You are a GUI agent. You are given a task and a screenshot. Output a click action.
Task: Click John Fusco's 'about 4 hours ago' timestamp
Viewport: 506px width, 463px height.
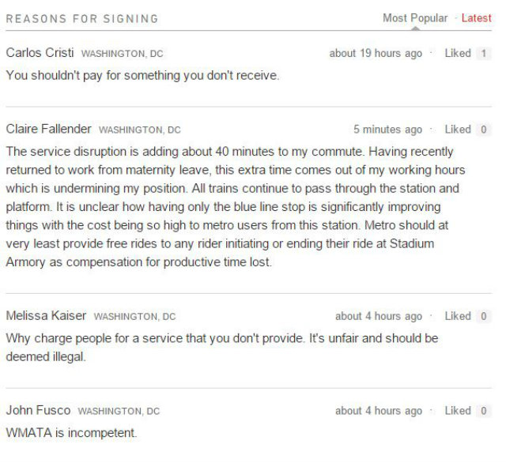coord(378,411)
